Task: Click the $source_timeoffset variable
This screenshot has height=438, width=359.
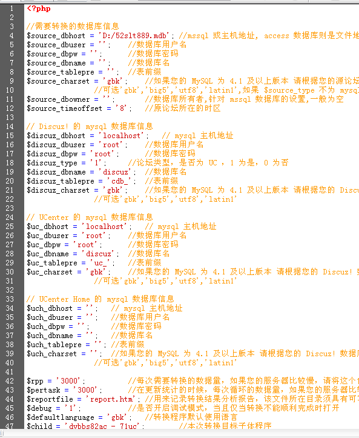Action: tap(65, 108)
